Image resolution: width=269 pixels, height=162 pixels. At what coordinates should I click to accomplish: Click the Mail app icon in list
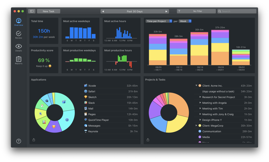pos(86,108)
